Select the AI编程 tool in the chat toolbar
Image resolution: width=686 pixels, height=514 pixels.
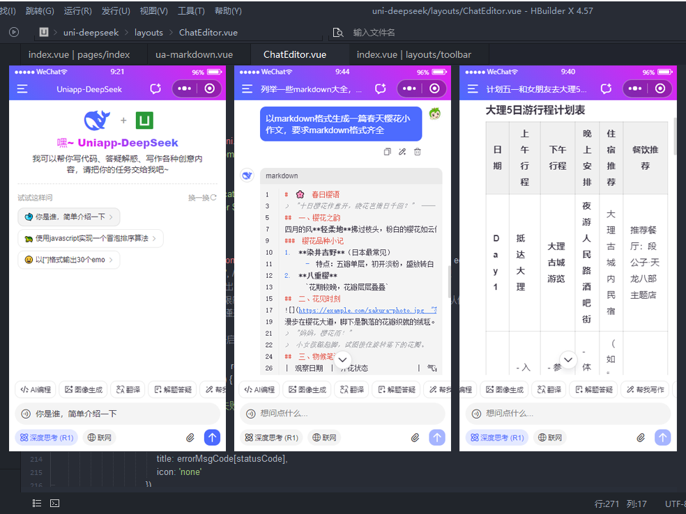pyautogui.click(x=35, y=389)
